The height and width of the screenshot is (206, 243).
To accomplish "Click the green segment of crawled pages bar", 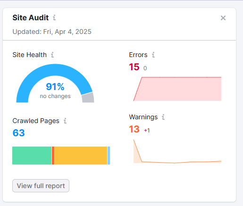I will click(x=32, y=156).
